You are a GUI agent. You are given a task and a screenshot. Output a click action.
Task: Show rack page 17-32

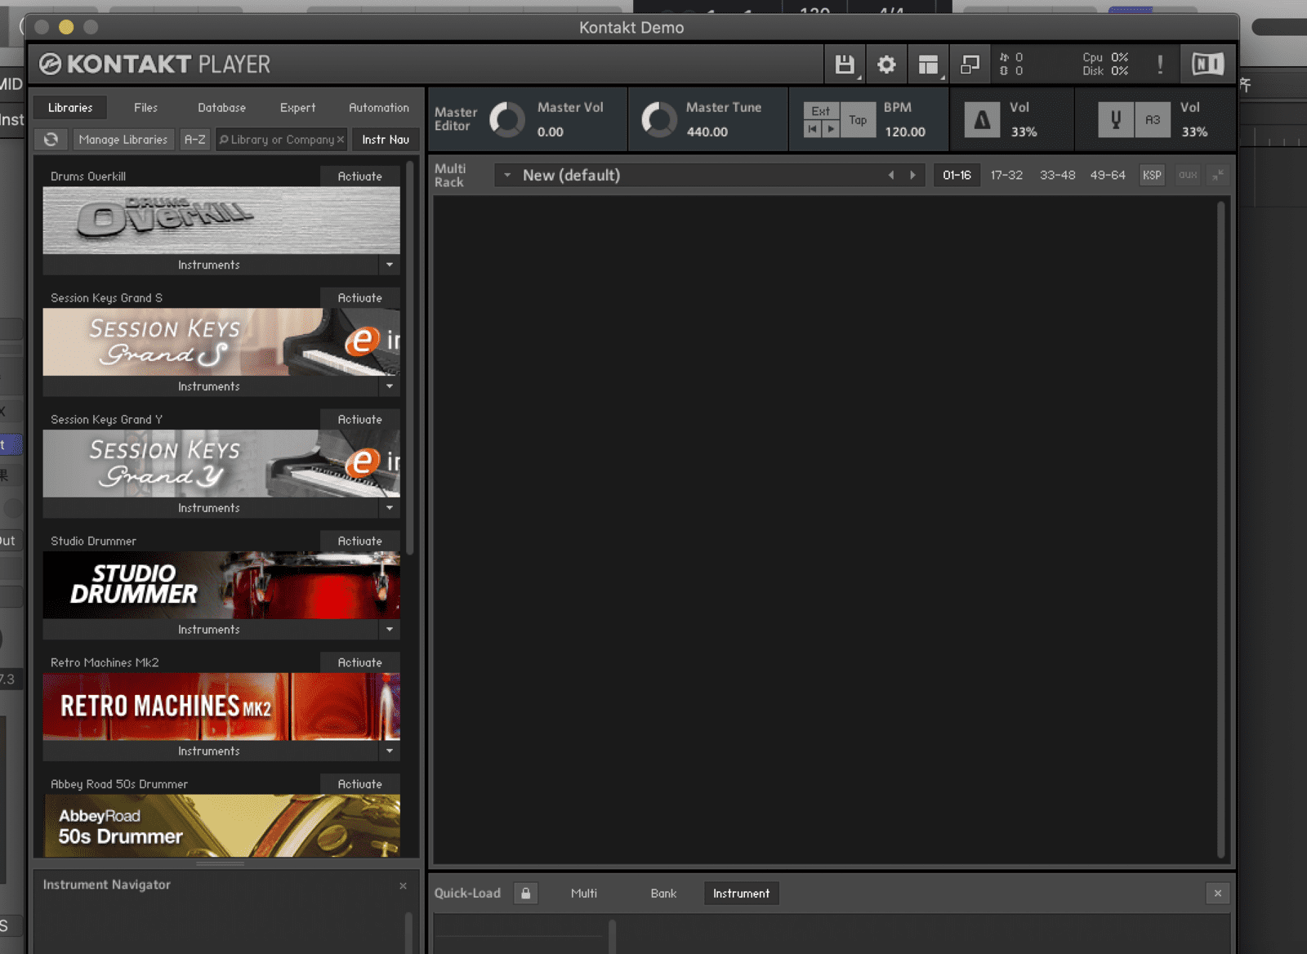[x=1006, y=176]
